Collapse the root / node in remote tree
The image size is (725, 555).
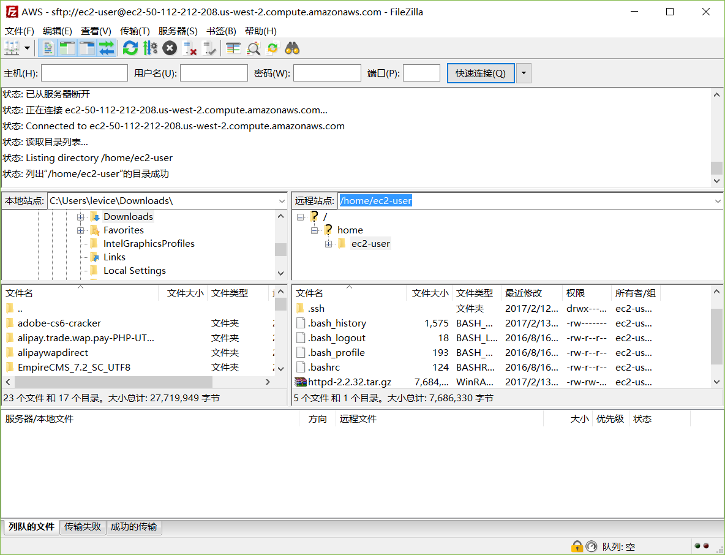(301, 217)
